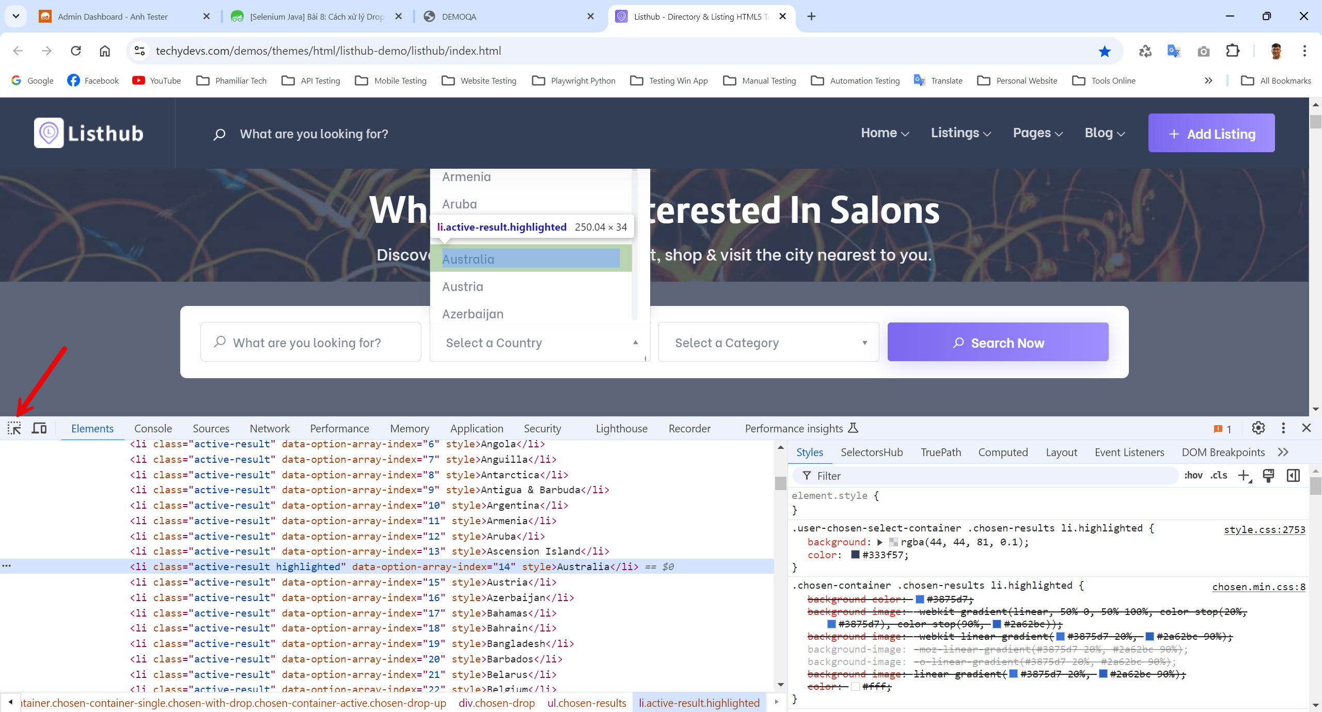The height and width of the screenshot is (712, 1322).
Task: Click the Add Listing button
Action: (x=1211, y=133)
